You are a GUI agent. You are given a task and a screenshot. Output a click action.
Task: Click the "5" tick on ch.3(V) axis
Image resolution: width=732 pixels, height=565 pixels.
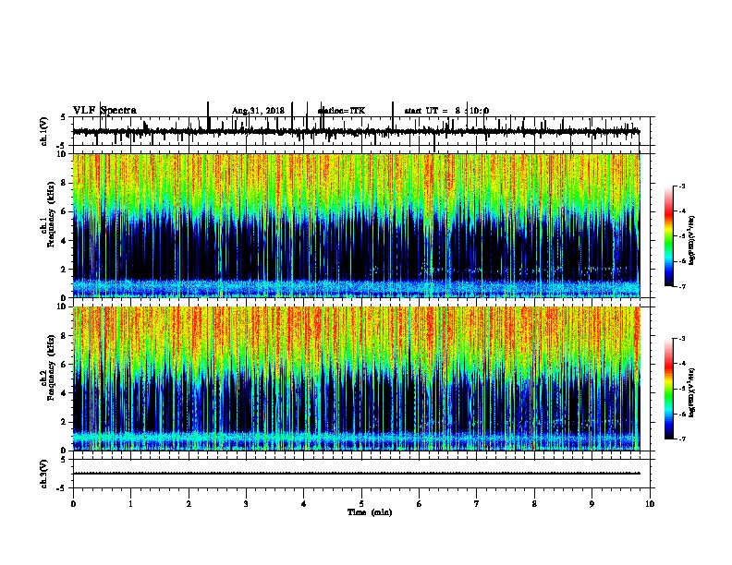(63, 459)
